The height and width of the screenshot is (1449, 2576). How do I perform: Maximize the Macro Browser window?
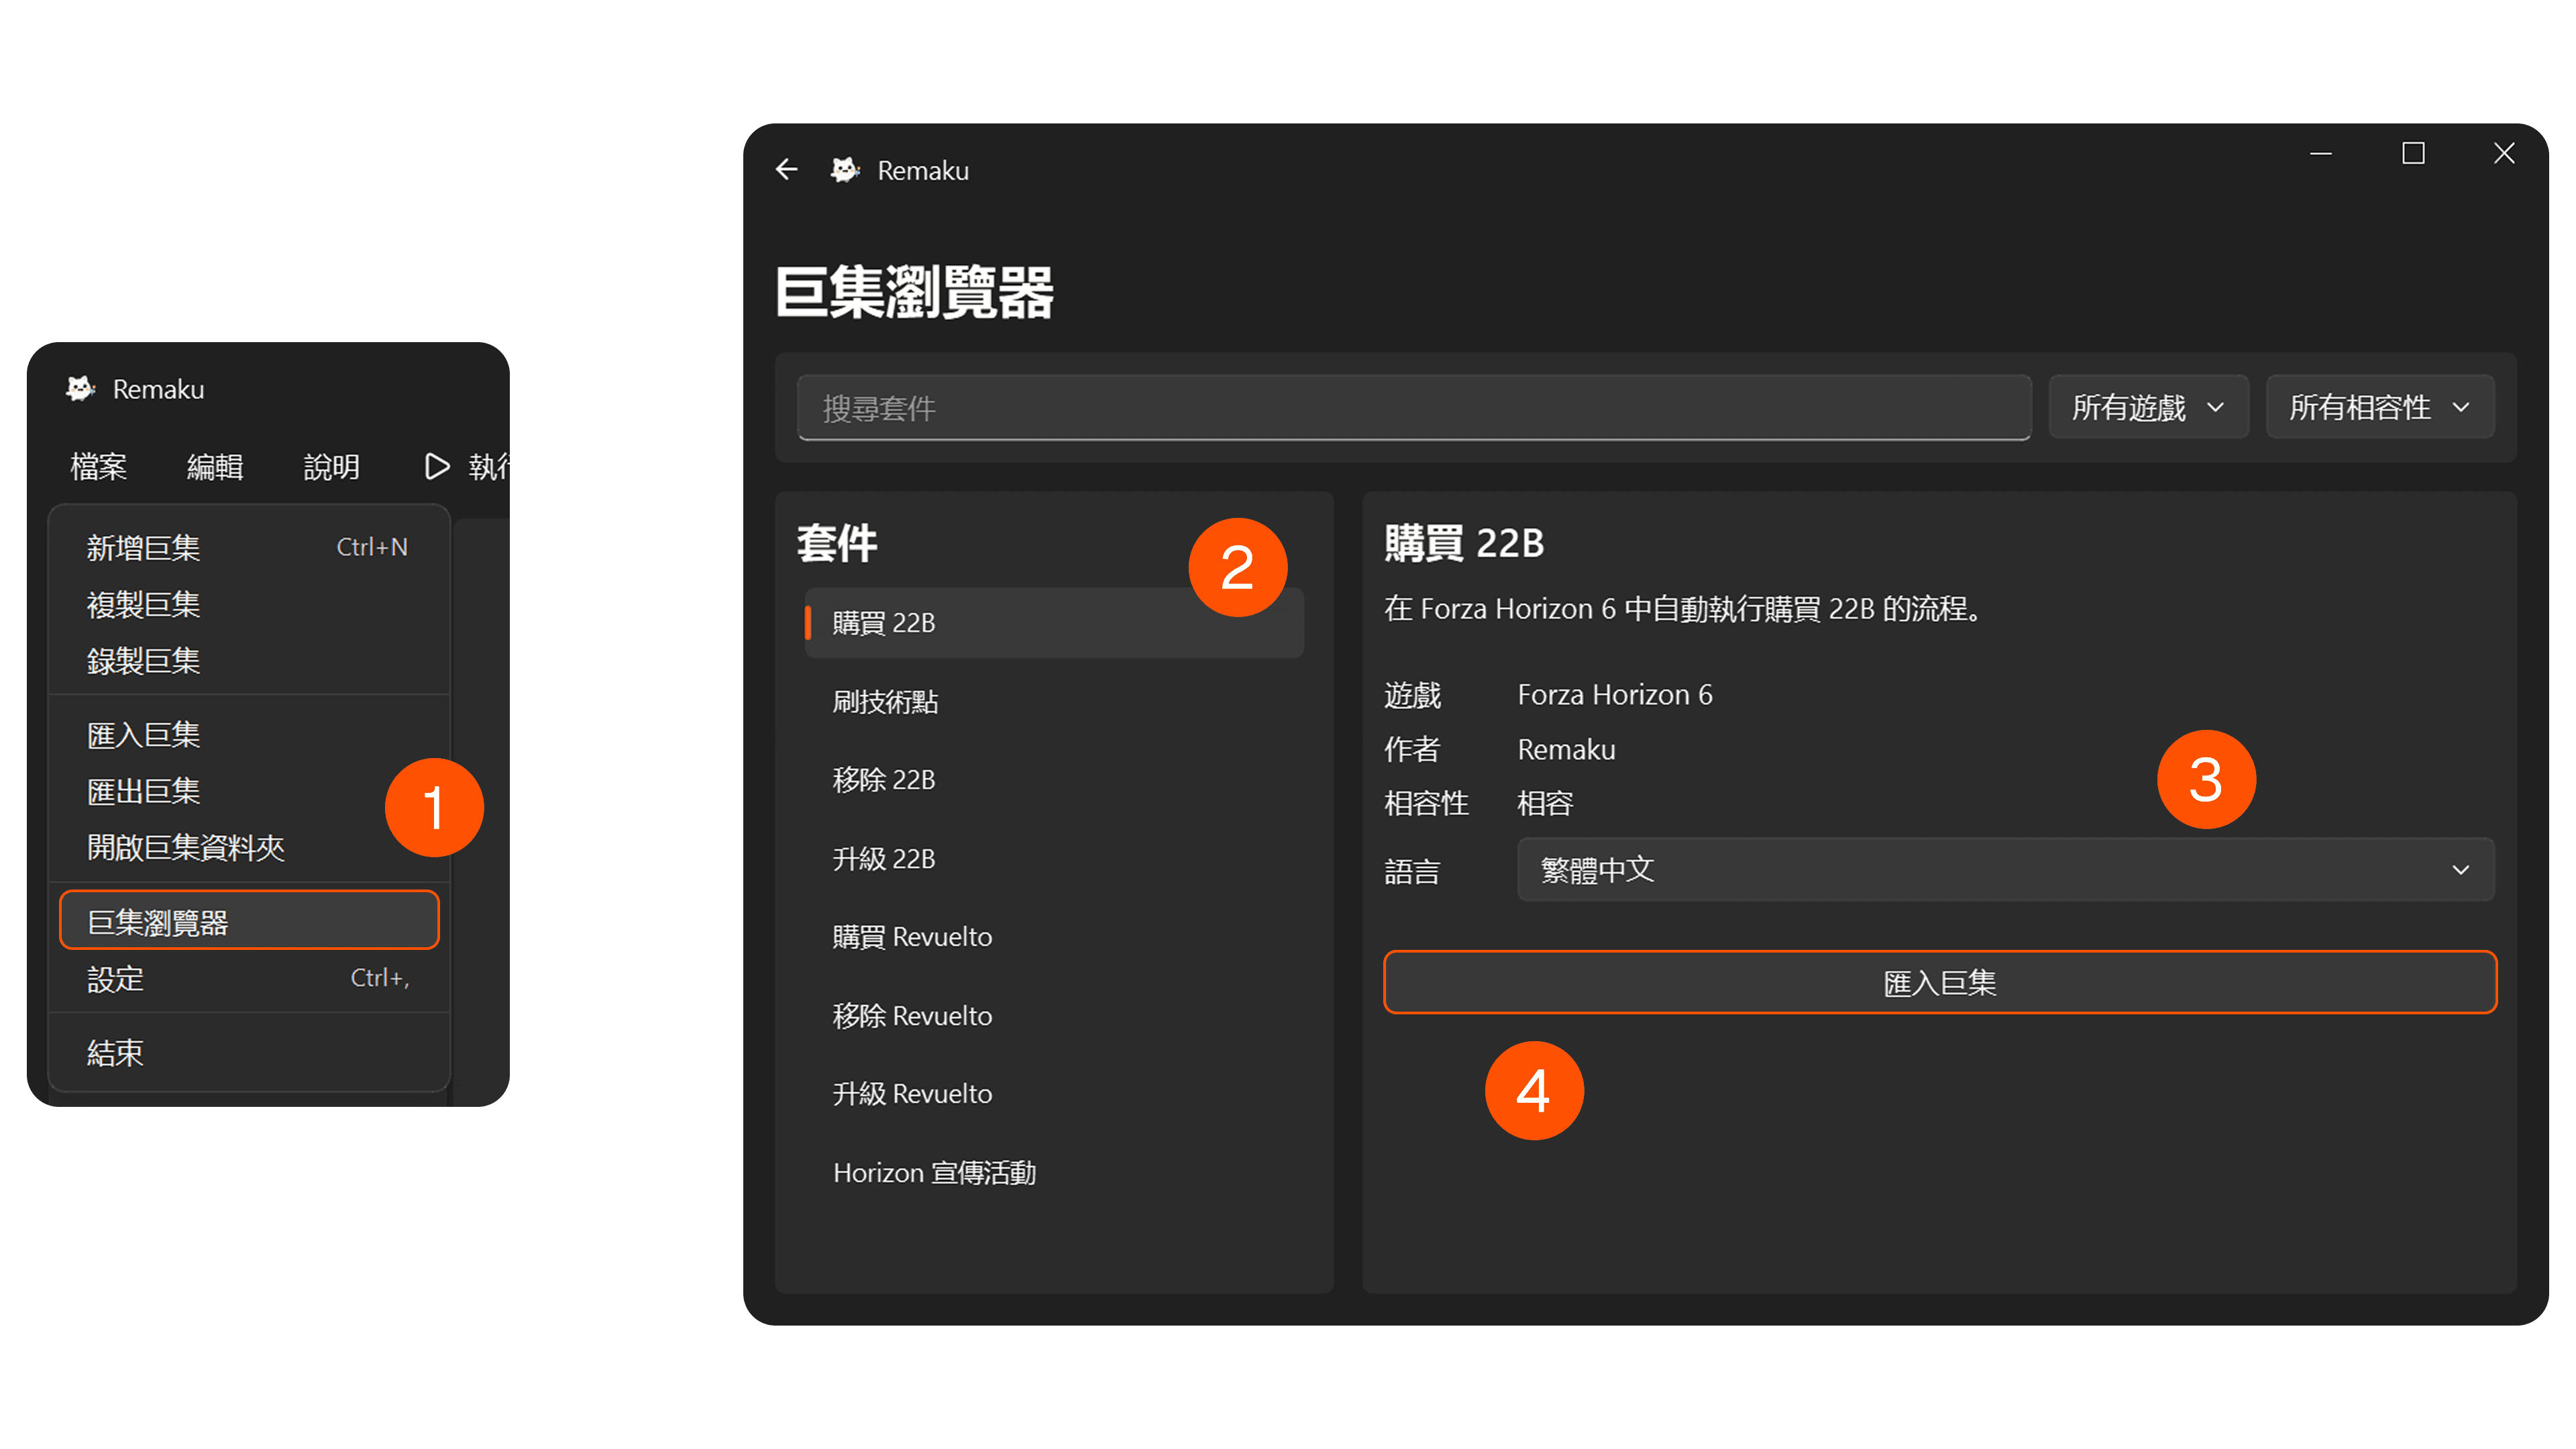(2413, 154)
